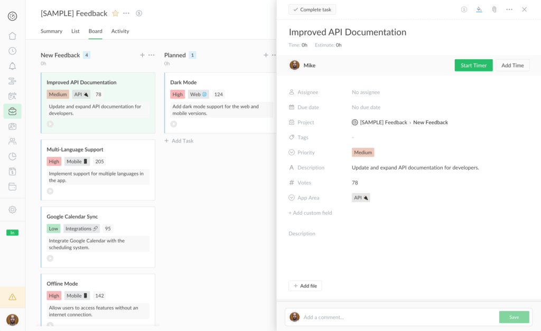541x331 pixels.
Task: Open reports via the pie chart icon
Action: [x=13, y=156]
